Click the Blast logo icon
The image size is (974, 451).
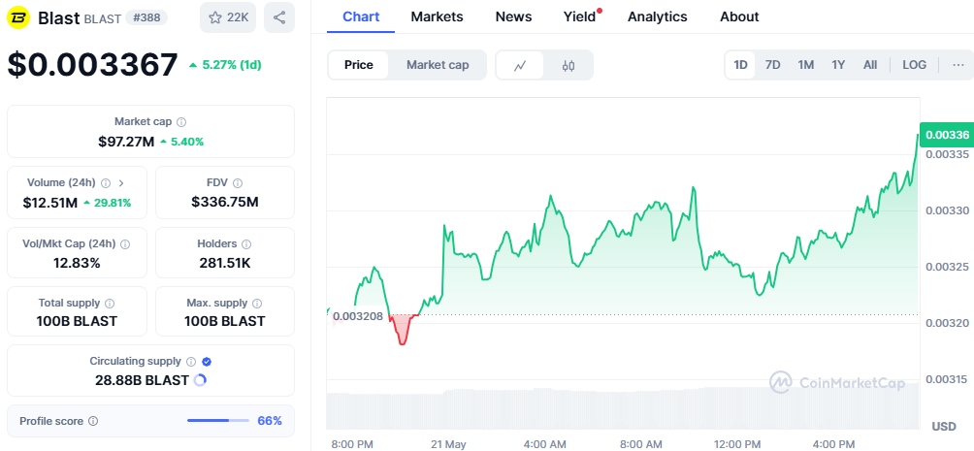18,17
